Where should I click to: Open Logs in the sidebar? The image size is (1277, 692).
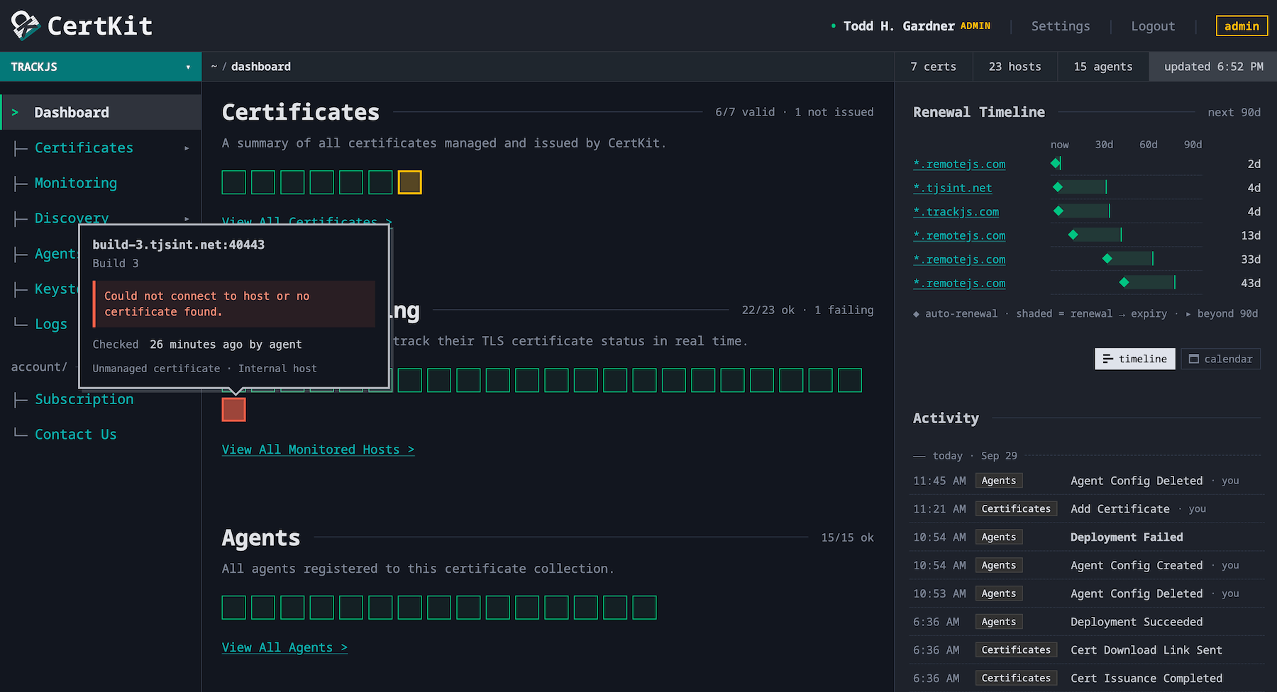pyautogui.click(x=51, y=324)
